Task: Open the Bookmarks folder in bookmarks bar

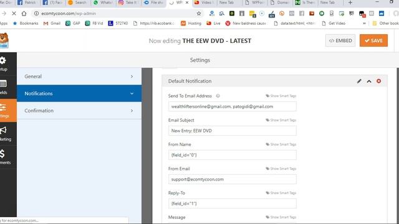Action: coord(26,24)
